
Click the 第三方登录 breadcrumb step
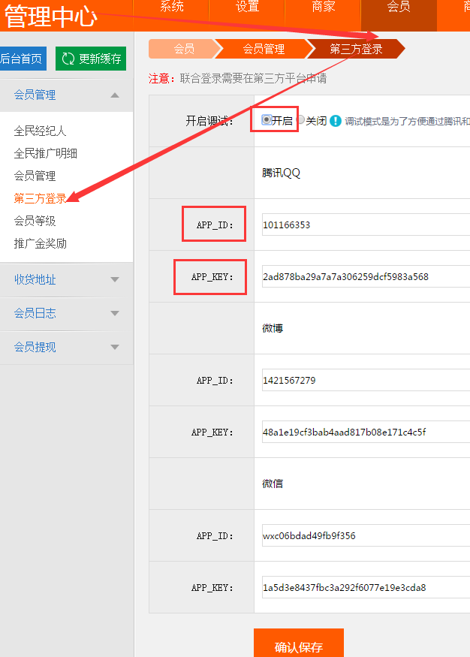point(356,49)
